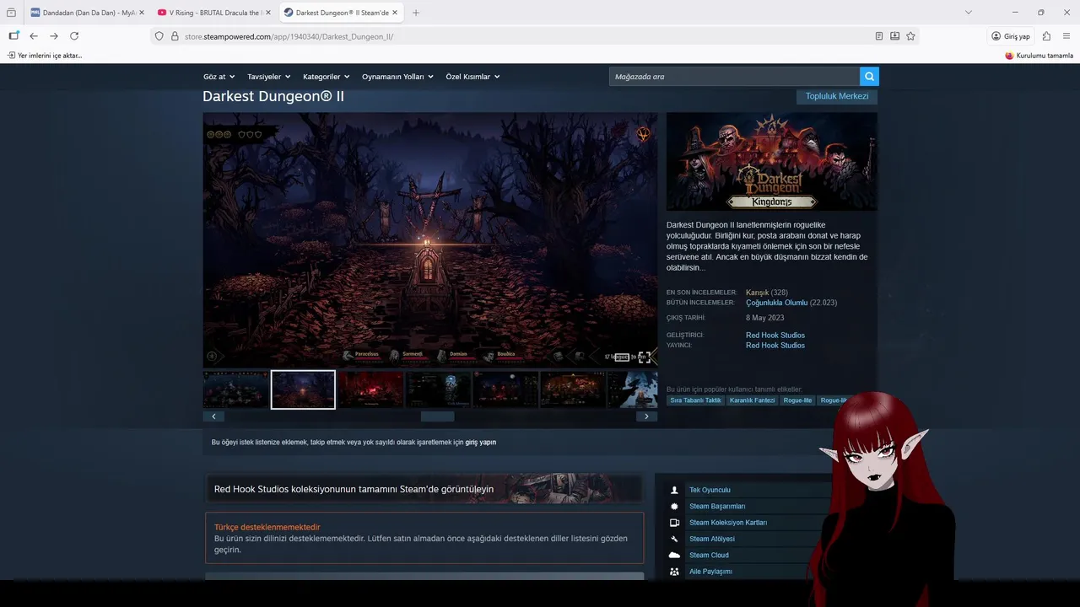The height and width of the screenshot is (607, 1080).
Task: Open Red Hook Studios developer link
Action: tap(775, 336)
